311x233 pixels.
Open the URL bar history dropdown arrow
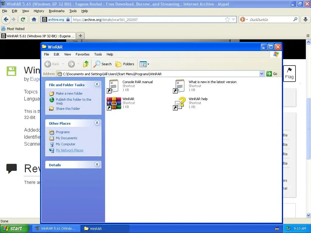pyautogui.click(x=234, y=19)
